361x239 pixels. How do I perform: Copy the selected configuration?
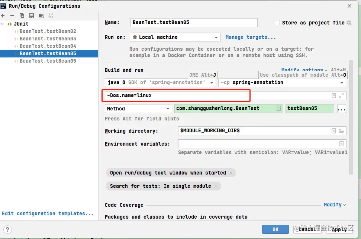pos(22,16)
